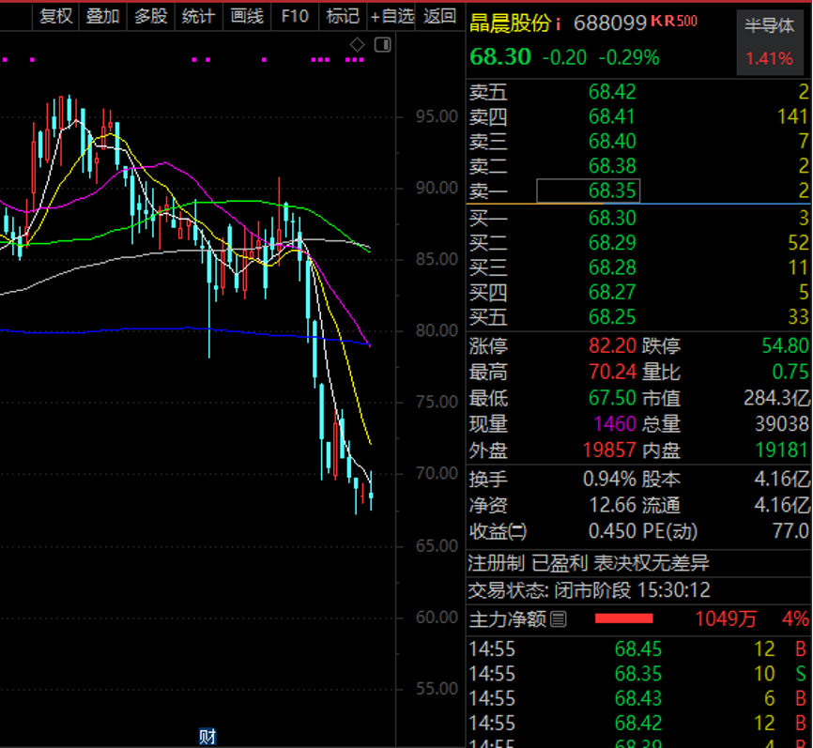Open the 叠加 overlay menu
Viewport: 813px width, 748px height.
click(102, 16)
